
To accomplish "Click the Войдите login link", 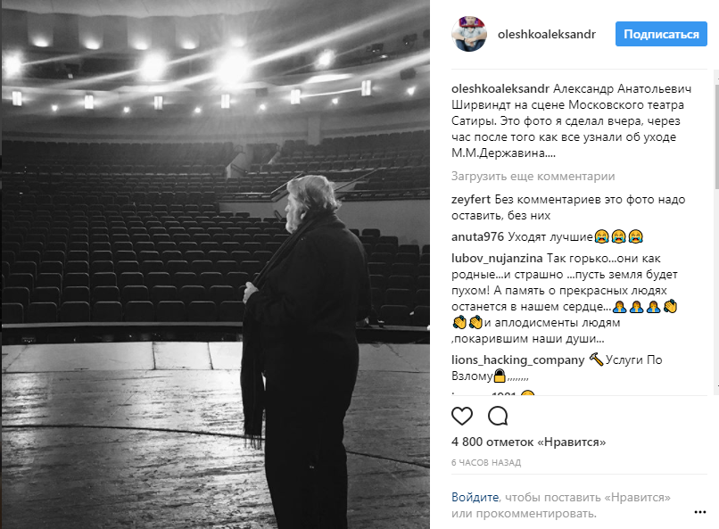I will [x=475, y=497].
